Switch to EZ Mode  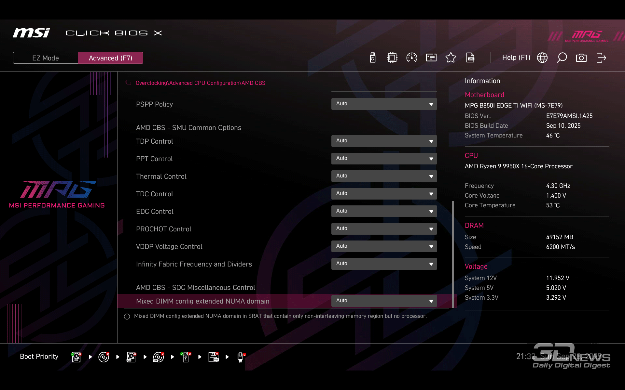[46, 58]
